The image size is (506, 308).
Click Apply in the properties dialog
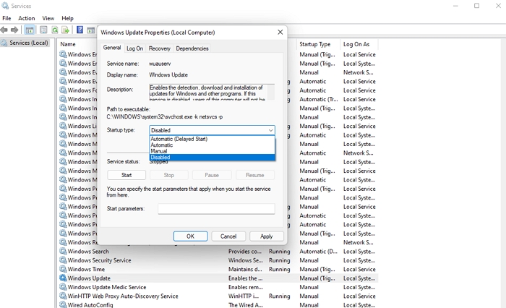click(267, 236)
